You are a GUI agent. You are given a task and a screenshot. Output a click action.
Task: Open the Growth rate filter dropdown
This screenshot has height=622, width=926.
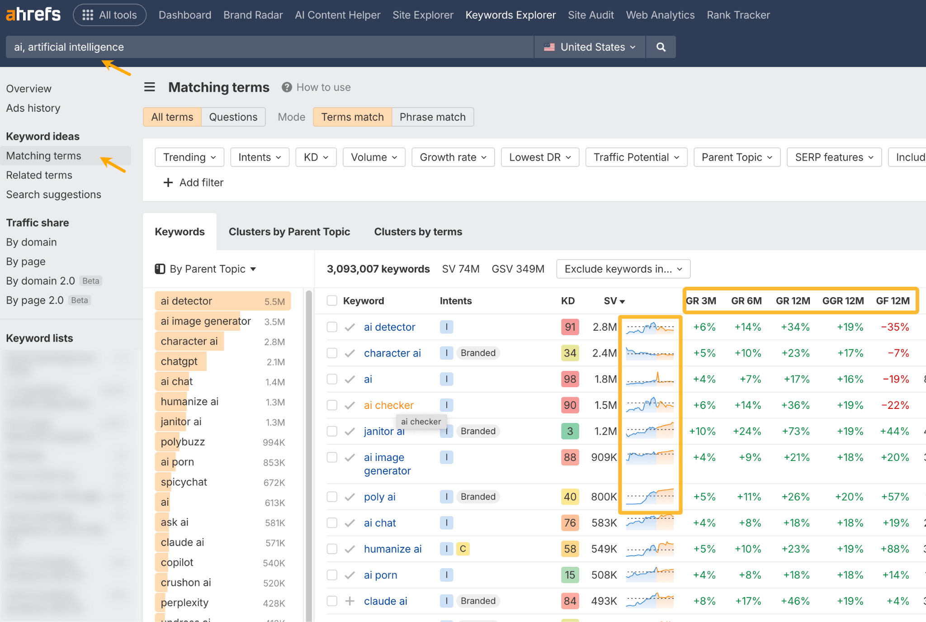click(x=453, y=157)
